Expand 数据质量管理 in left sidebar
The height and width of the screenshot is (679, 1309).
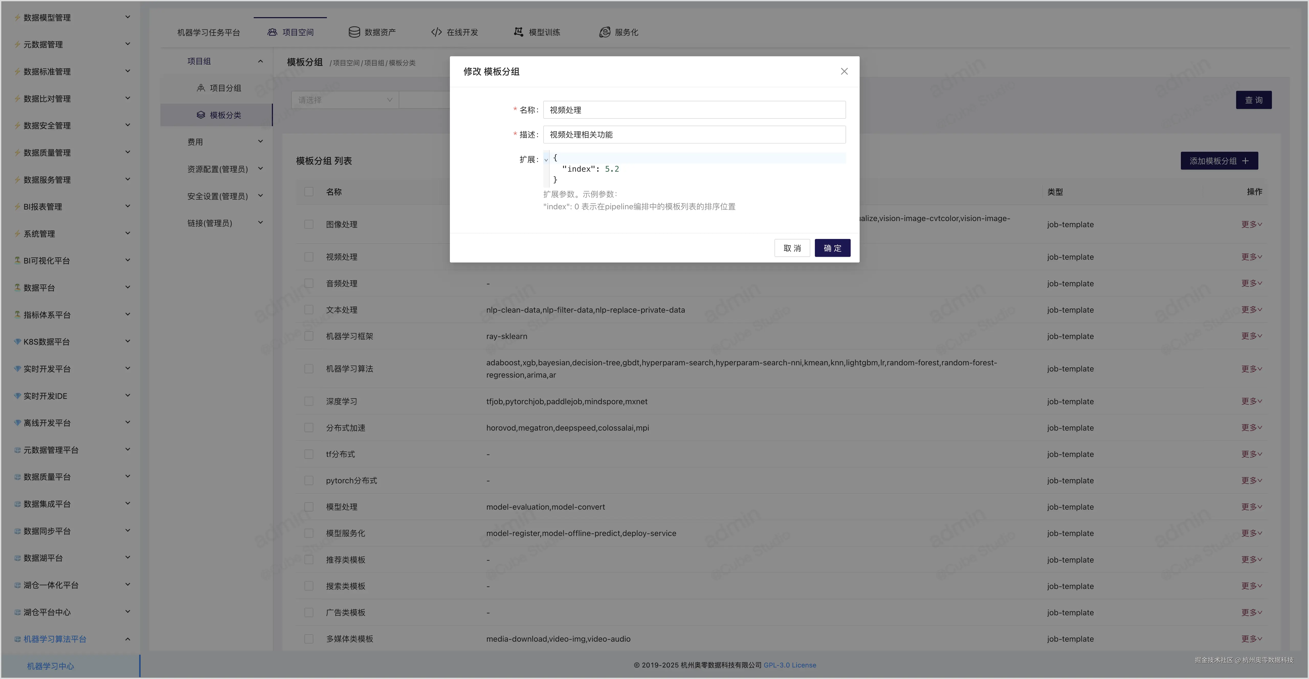(71, 152)
